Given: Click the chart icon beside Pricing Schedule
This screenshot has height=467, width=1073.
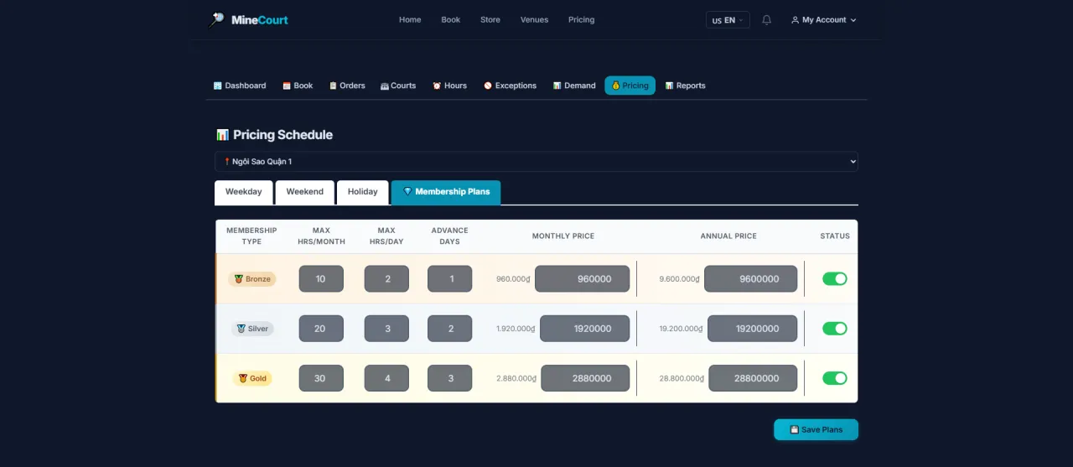Looking at the screenshot, I should point(222,135).
